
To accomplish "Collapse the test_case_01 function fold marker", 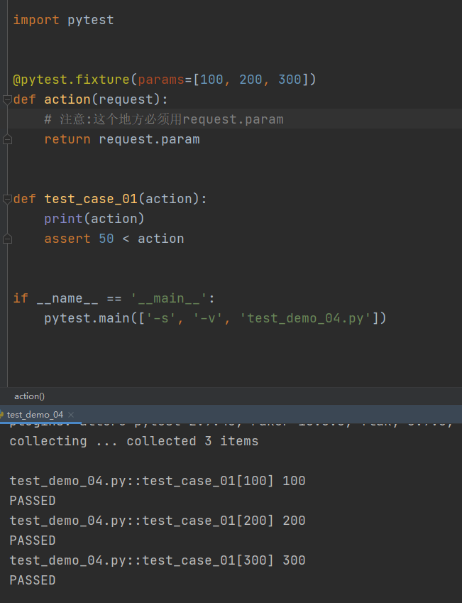I will 7,199.
